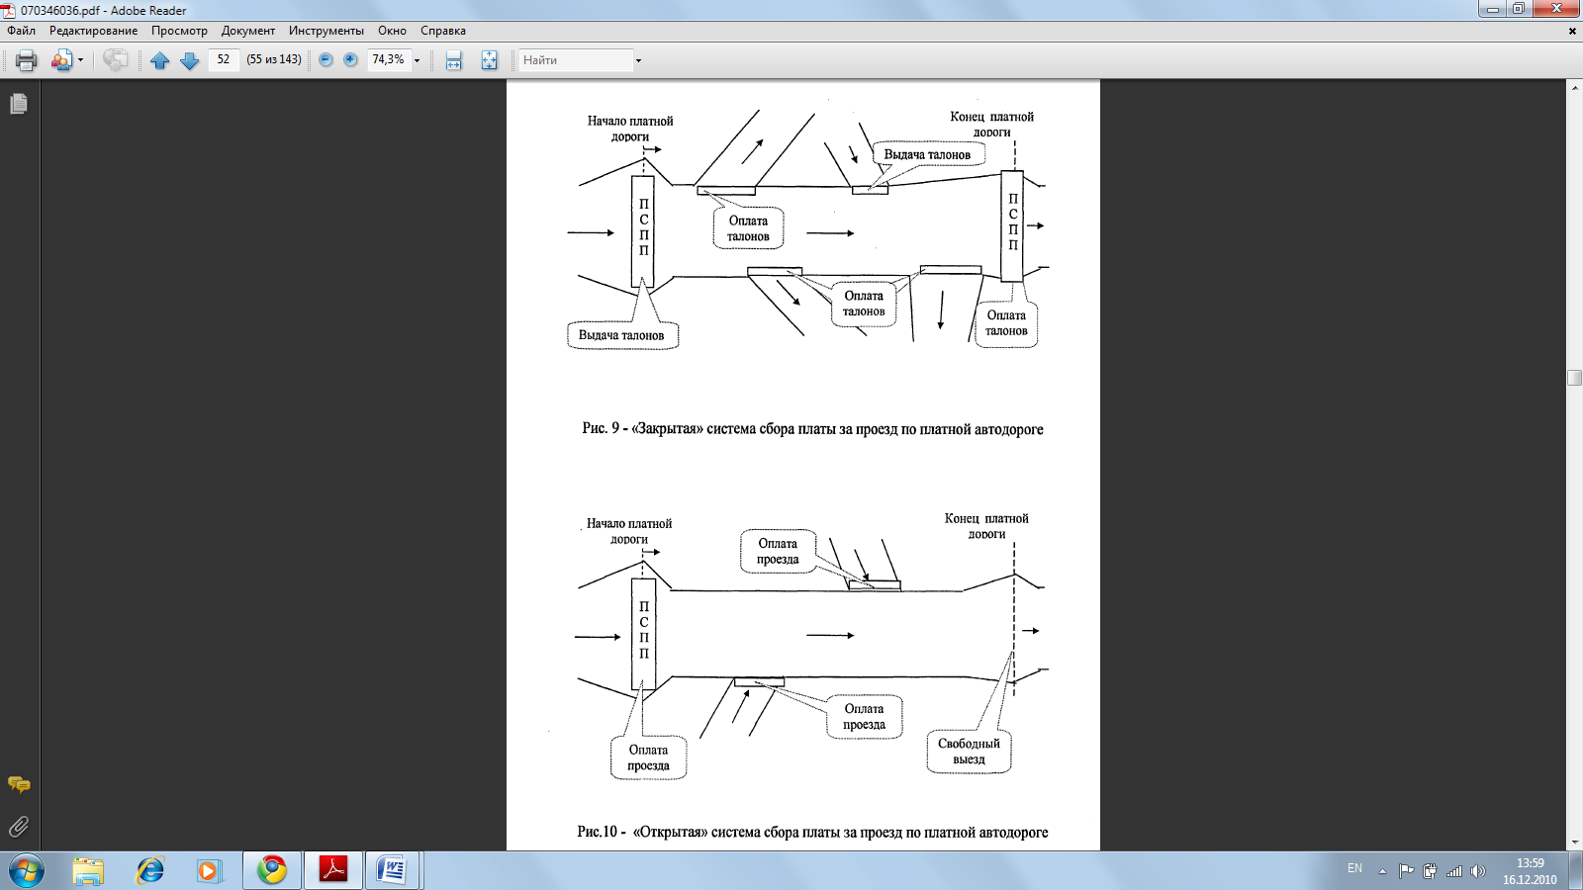This screenshot has height=890, width=1583.
Task: Click the Найти search field
Action: coord(576,60)
